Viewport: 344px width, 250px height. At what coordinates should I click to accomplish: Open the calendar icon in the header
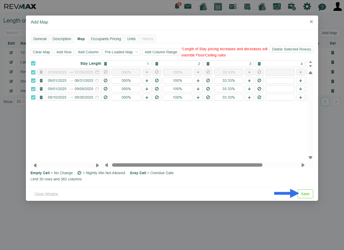pyautogui.click(x=218, y=6)
